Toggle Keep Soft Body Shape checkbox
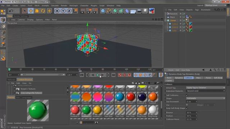Screen dimensions: 230x129 (187, 108)
